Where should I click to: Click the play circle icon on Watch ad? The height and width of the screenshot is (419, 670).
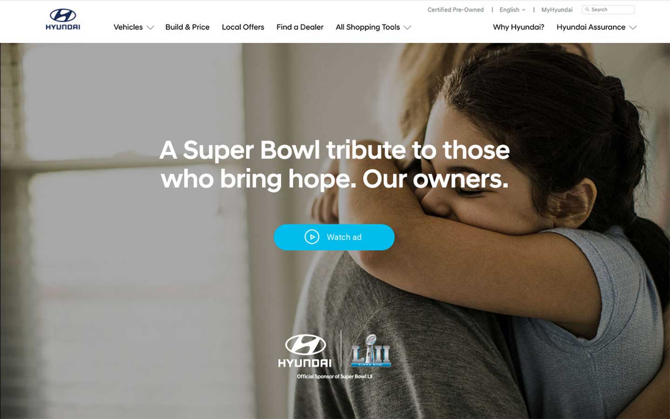click(x=312, y=237)
